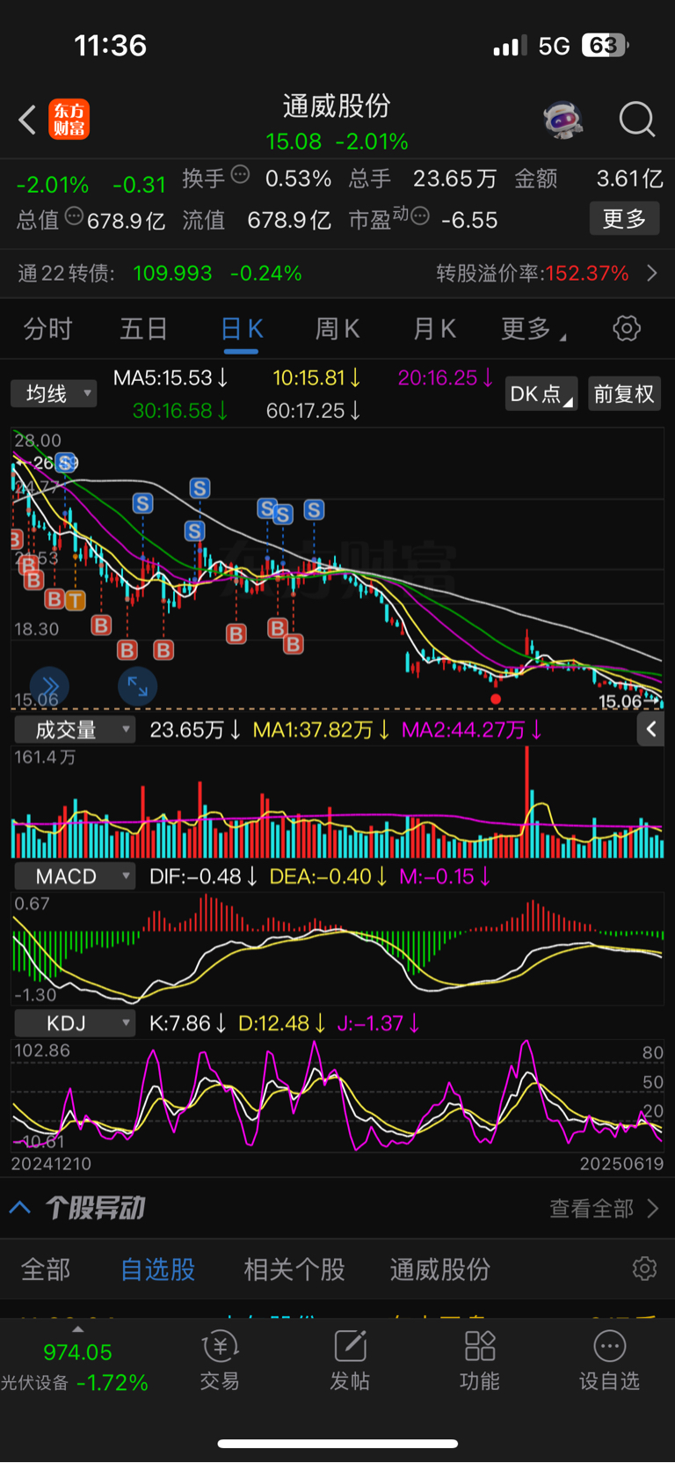
Task: Go back with the left arrow
Action: tap(27, 120)
